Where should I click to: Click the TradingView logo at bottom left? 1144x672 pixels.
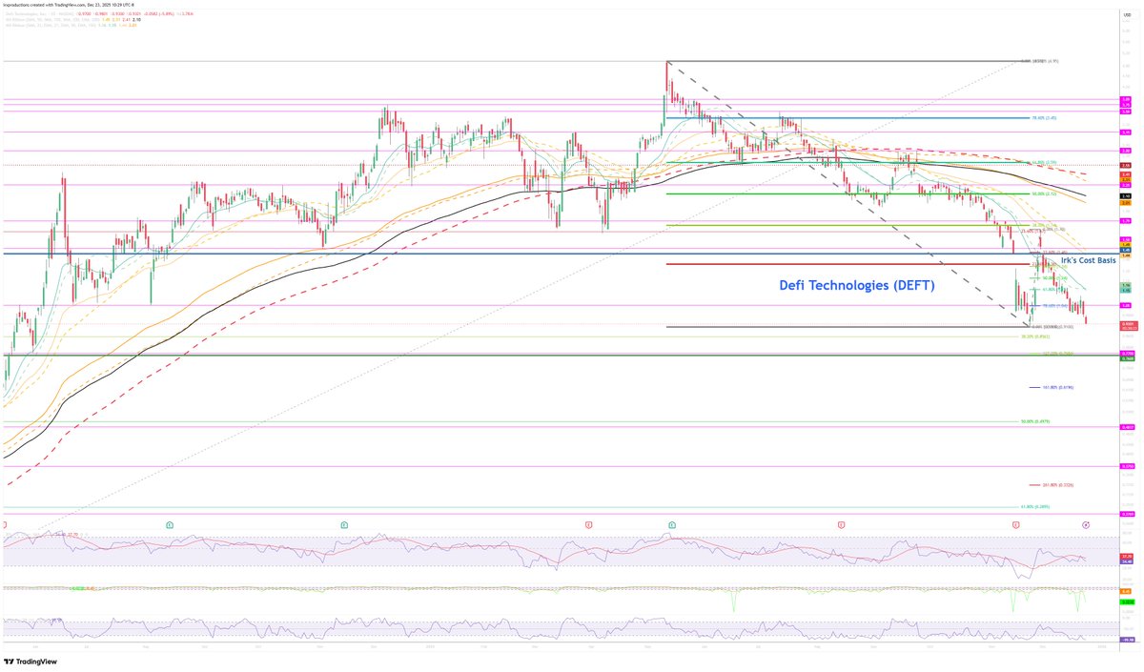click(31, 661)
